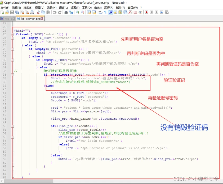The image size is (223, 184).
Task: Open the 设置(T) menu
Action: (75, 8)
